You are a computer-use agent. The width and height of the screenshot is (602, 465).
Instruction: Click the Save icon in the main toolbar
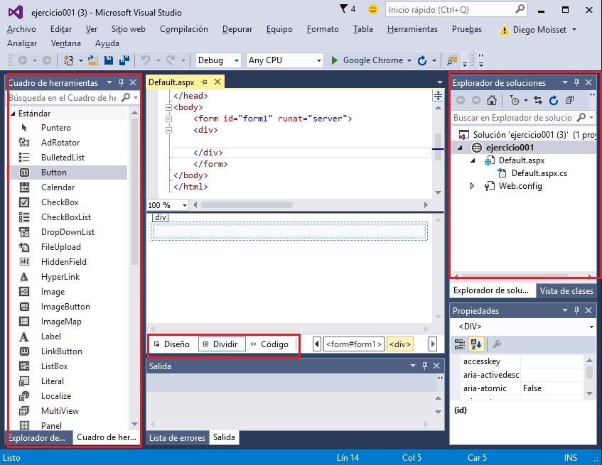click(x=109, y=60)
